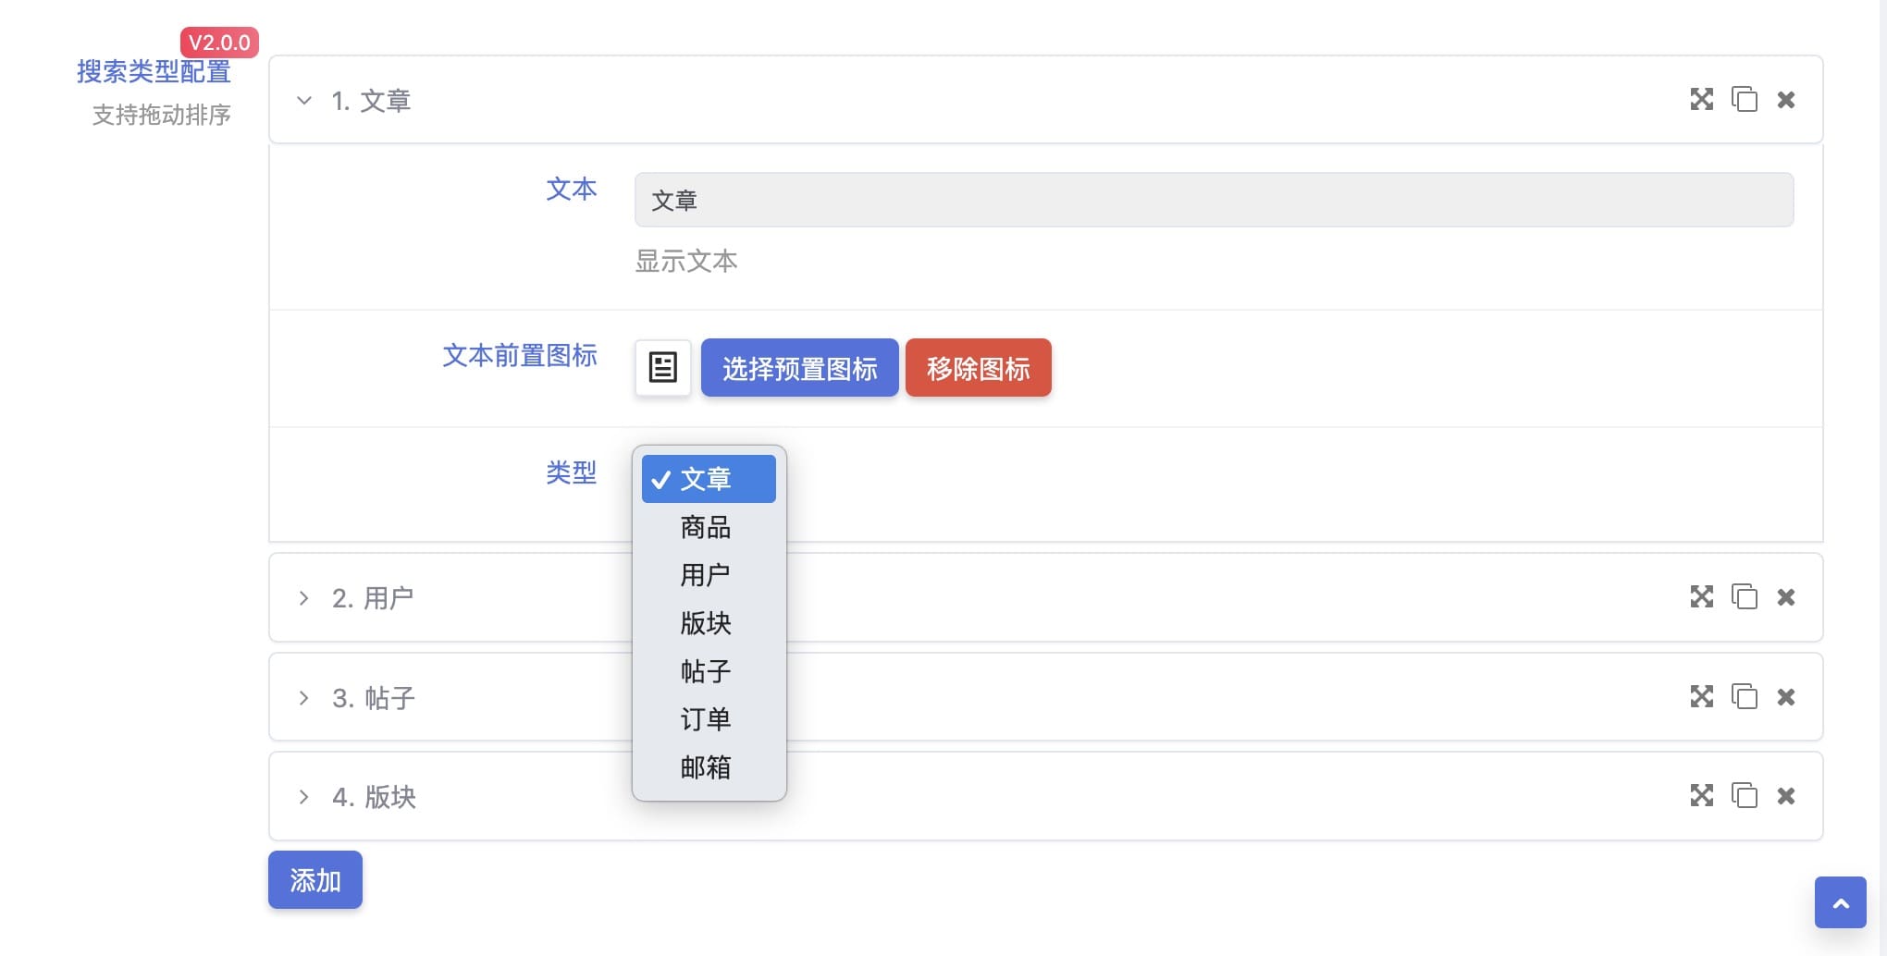Click scroll-to-top arrow button

(x=1840, y=902)
